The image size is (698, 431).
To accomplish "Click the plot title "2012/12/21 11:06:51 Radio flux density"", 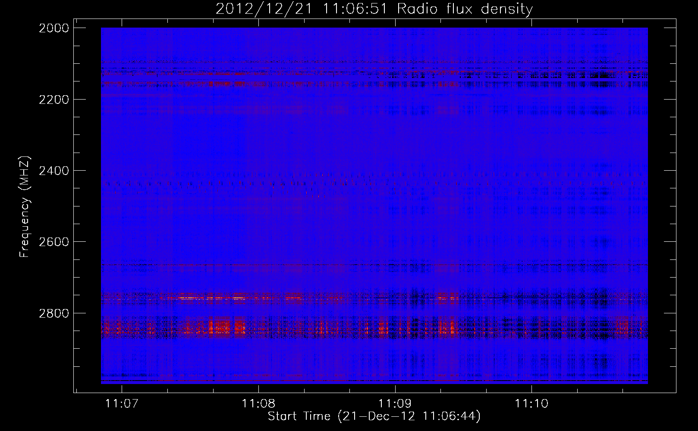I will tap(374, 9).
